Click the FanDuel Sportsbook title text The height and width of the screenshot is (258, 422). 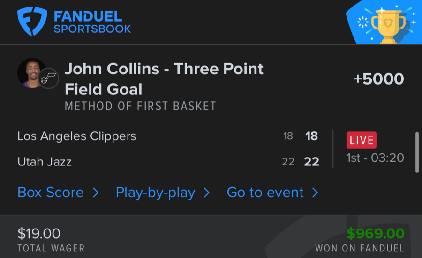[92, 22]
